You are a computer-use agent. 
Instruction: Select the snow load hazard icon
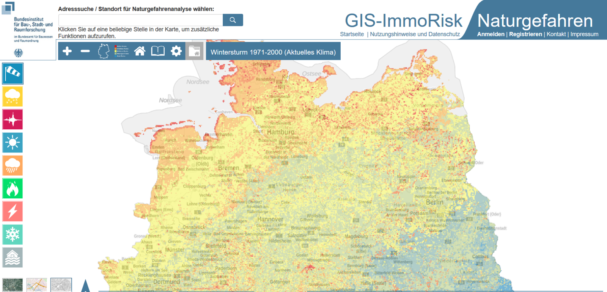click(x=13, y=235)
